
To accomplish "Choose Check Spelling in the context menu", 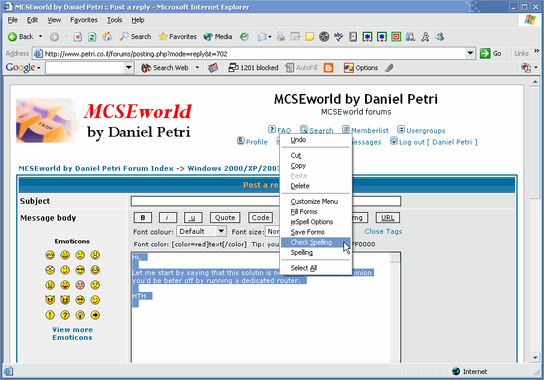I will 315,242.
